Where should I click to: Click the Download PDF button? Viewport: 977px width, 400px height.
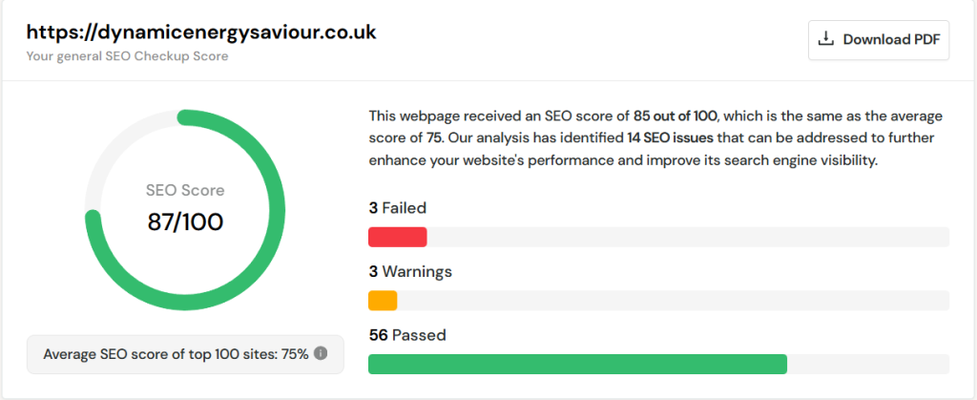point(879,40)
